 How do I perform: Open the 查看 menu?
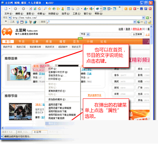pyautogui.click(x=30, y=14)
